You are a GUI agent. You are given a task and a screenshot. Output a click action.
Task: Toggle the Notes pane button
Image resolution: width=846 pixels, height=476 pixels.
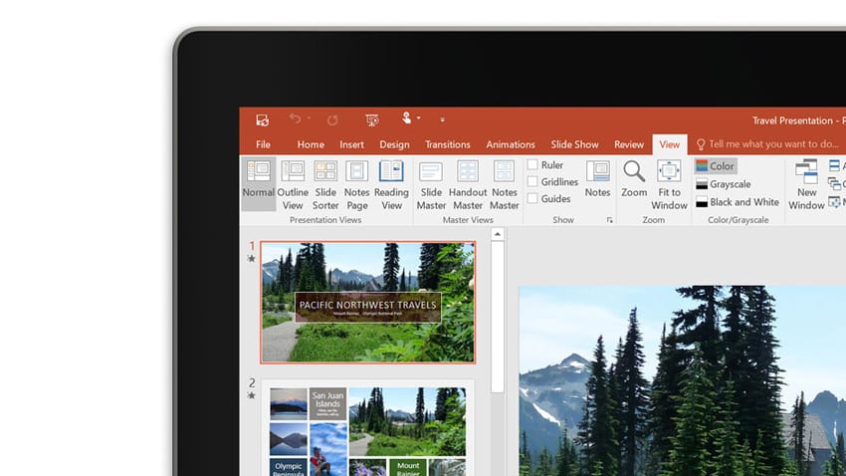coord(598,178)
